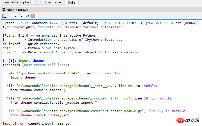Click the ipython-input-1-3397704bd624 file line
Viewport: 202px width, 126px height.
pyautogui.click(x=63, y=73)
